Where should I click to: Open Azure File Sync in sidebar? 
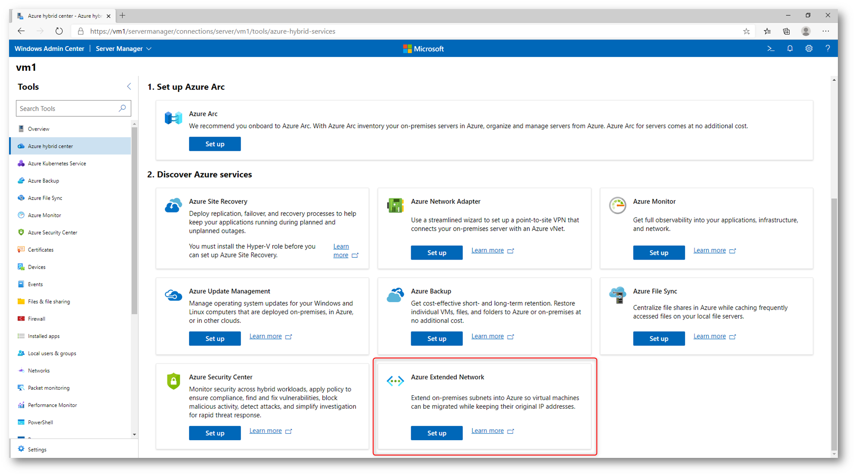(71, 198)
